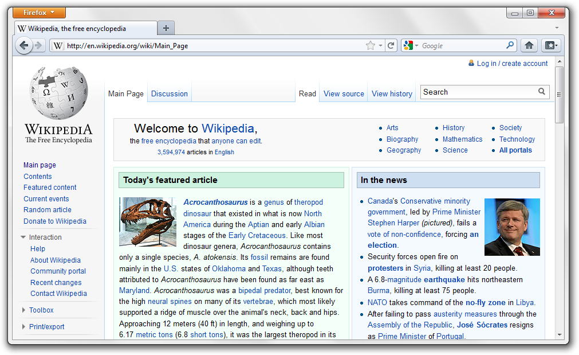The image size is (579, 355).
Task: Click the Google search magnifier icon
Action: pyautogui.click(x=509, y=45)
